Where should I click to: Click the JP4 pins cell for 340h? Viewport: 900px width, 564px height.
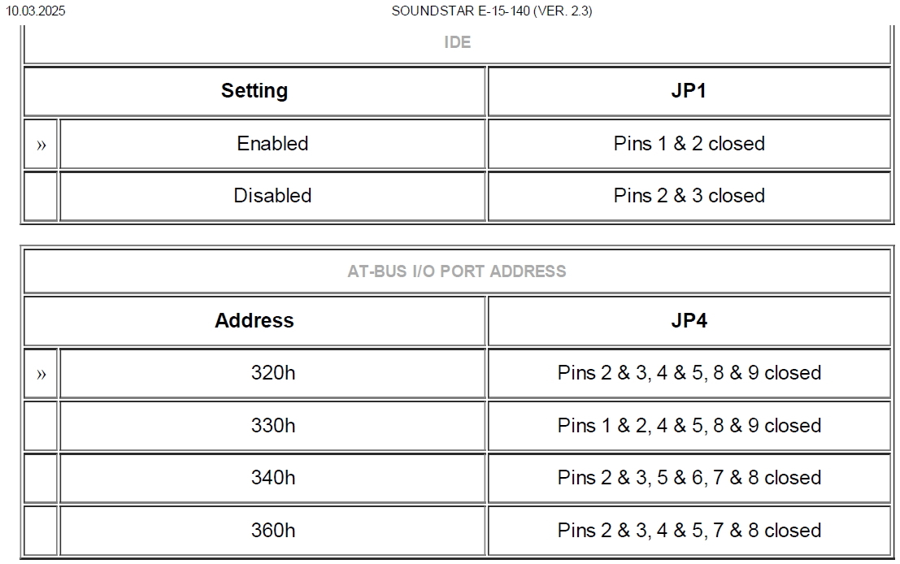(689, 478)
